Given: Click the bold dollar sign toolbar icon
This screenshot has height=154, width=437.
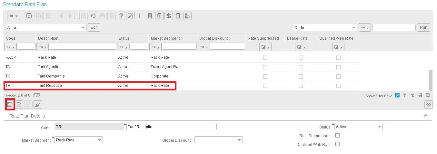Looking at the screenshot, I should 168,16.
